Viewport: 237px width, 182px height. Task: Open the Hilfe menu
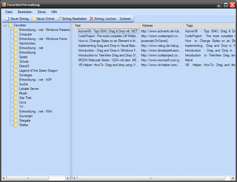point(54,12)
